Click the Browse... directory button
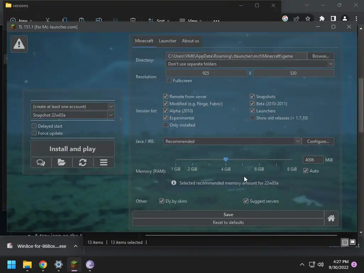 pos(321,56)
